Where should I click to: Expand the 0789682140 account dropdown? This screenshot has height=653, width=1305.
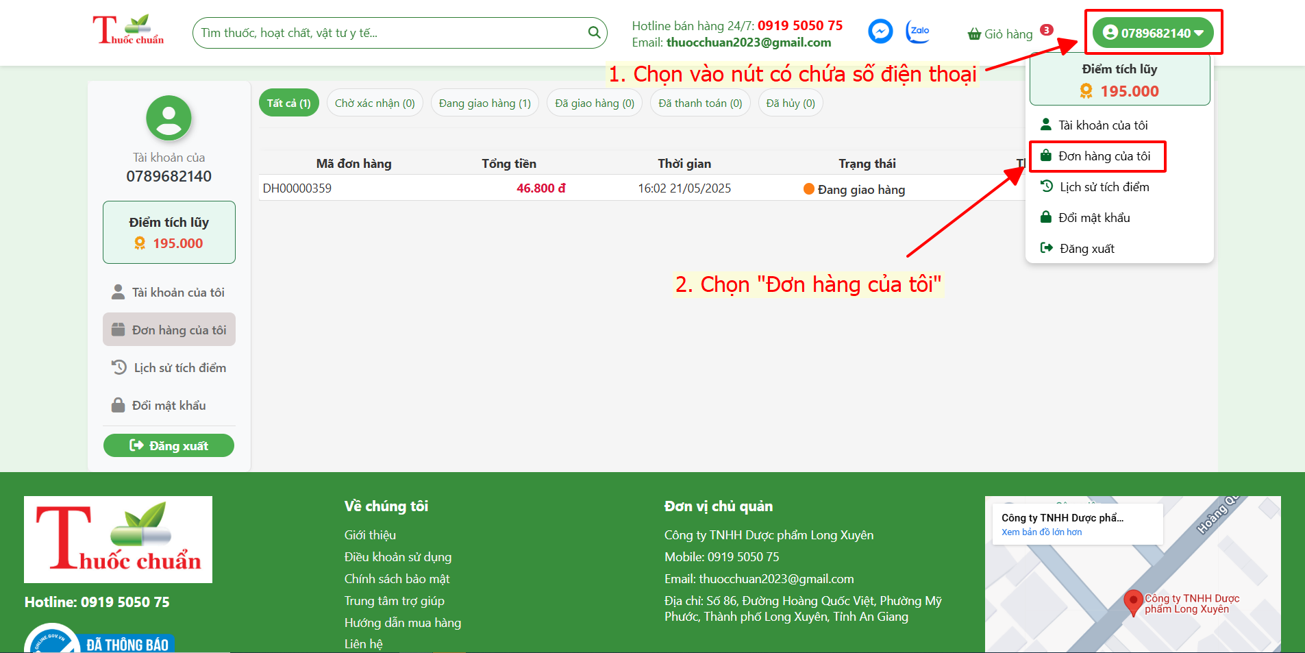point(1153,32)
